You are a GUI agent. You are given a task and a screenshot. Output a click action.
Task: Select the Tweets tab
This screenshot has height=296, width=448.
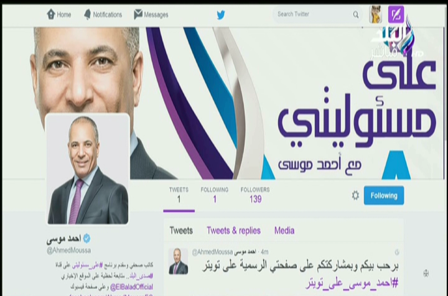pyautogui.click(x=181, y=231)
